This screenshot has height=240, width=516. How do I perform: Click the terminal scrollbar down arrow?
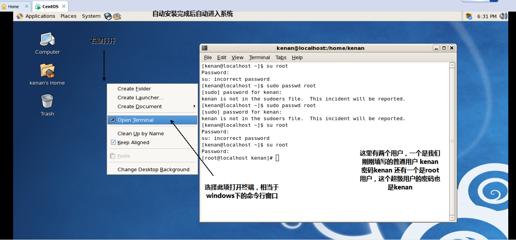coord(453,218)
